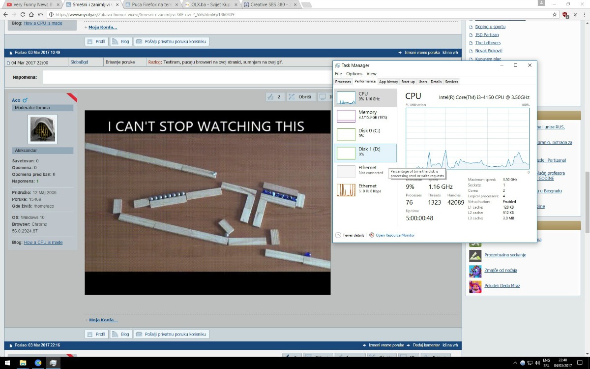Open the Users tab in Task Manager
This screenshot has width=590, height=369.
click(x=423, y=82)
